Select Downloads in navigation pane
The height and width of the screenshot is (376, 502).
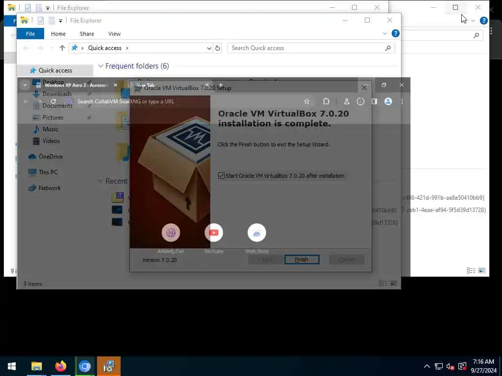point(57,94)
